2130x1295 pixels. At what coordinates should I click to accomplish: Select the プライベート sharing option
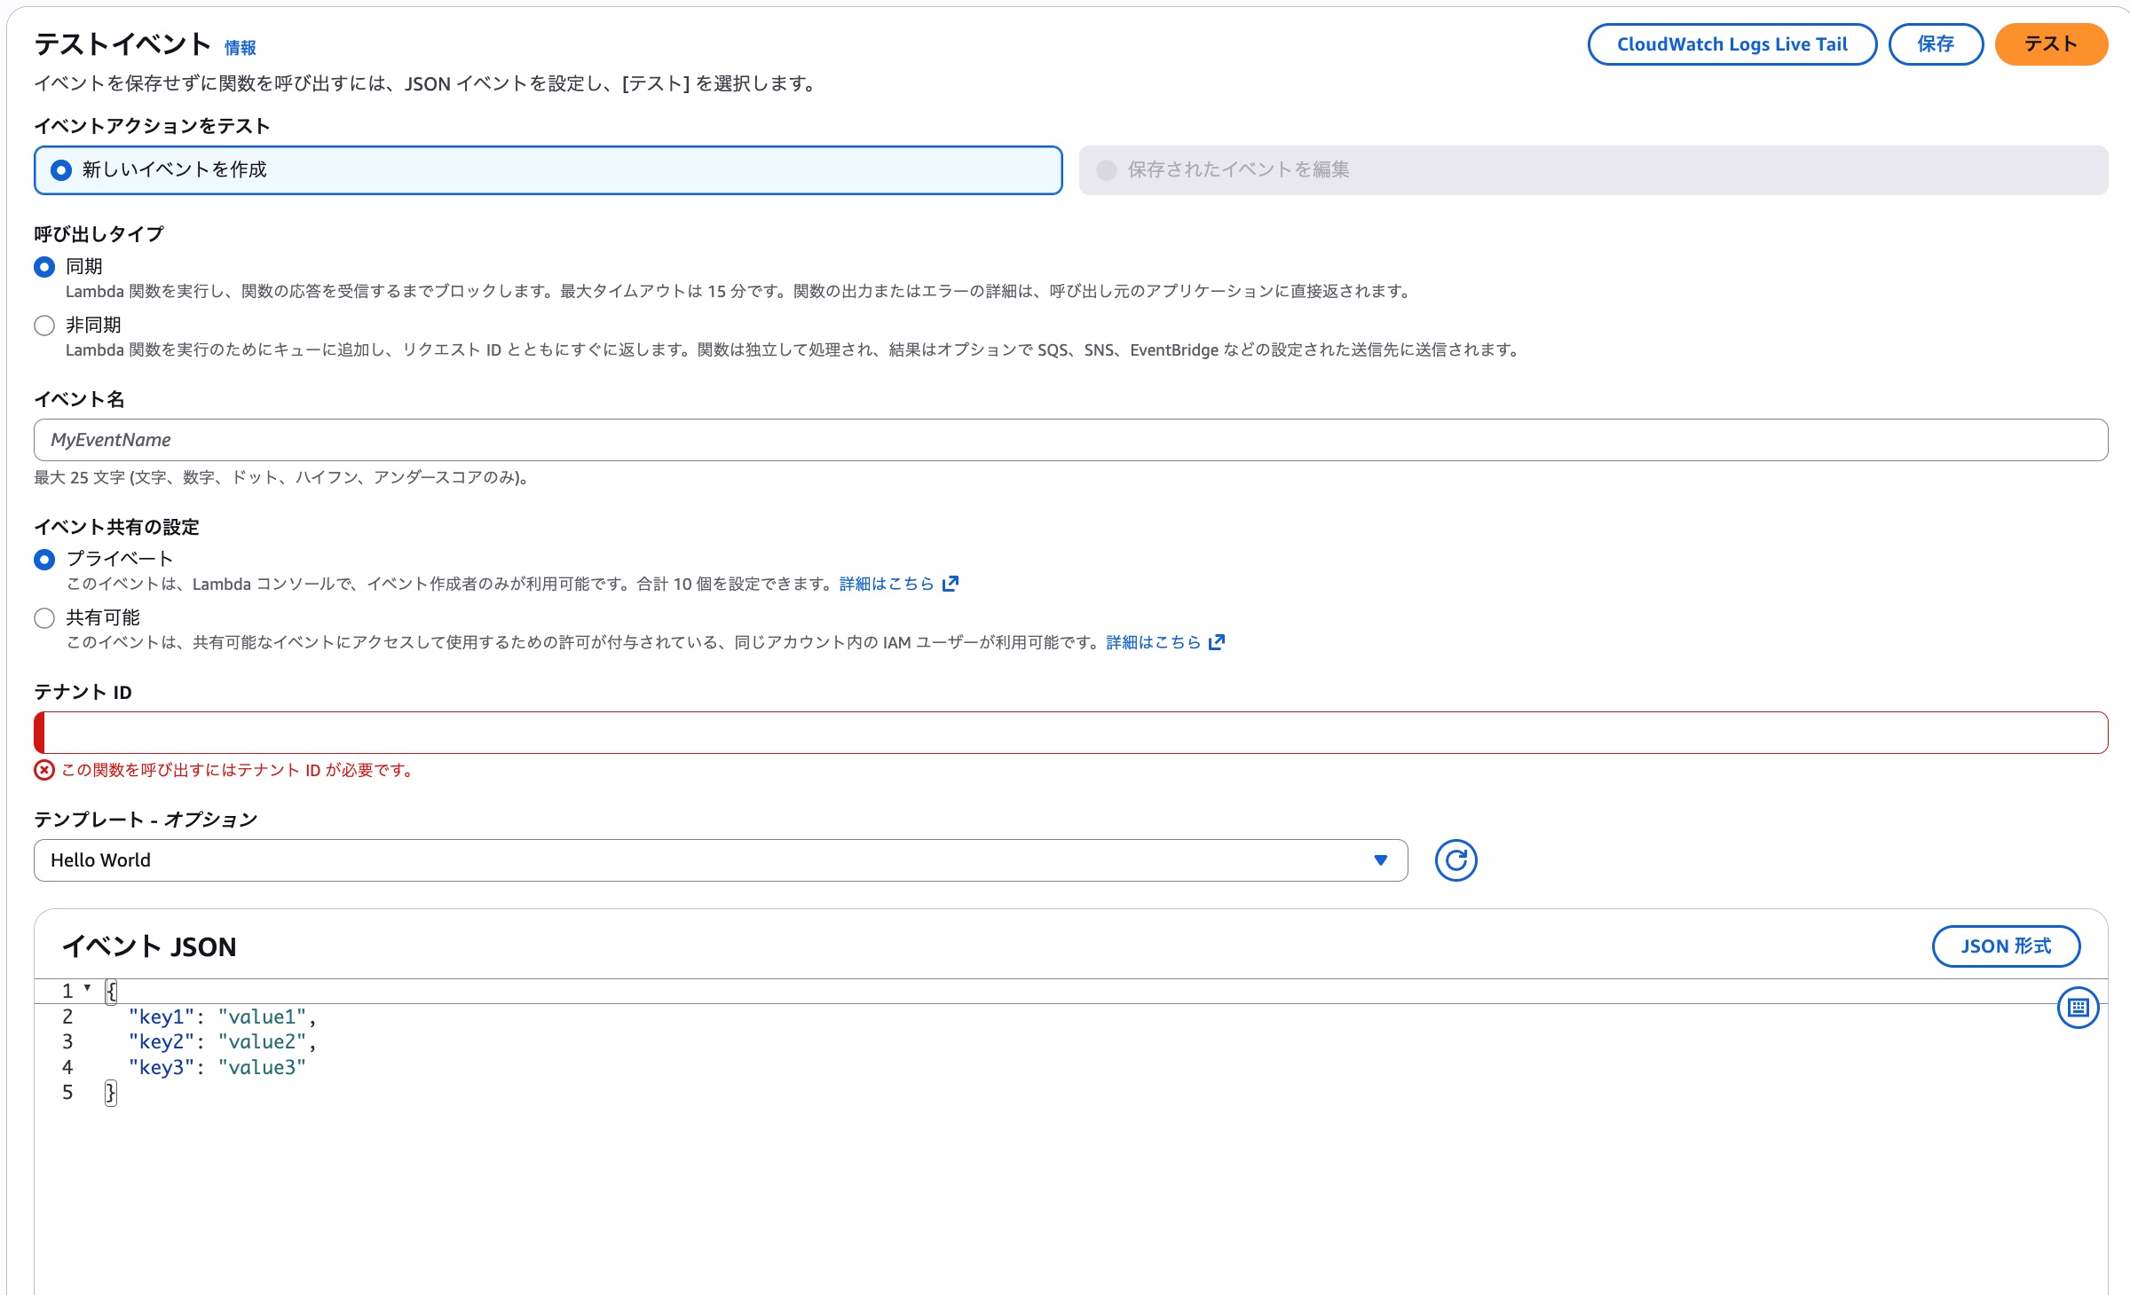(x=44, y=559)
